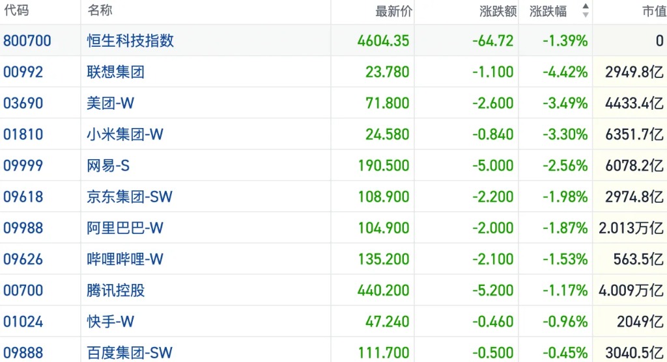The width and height of the screenshot is (667, 362).
Task: Open 哔哩哔哩-W stock page
Action: (x=125, y=259)
